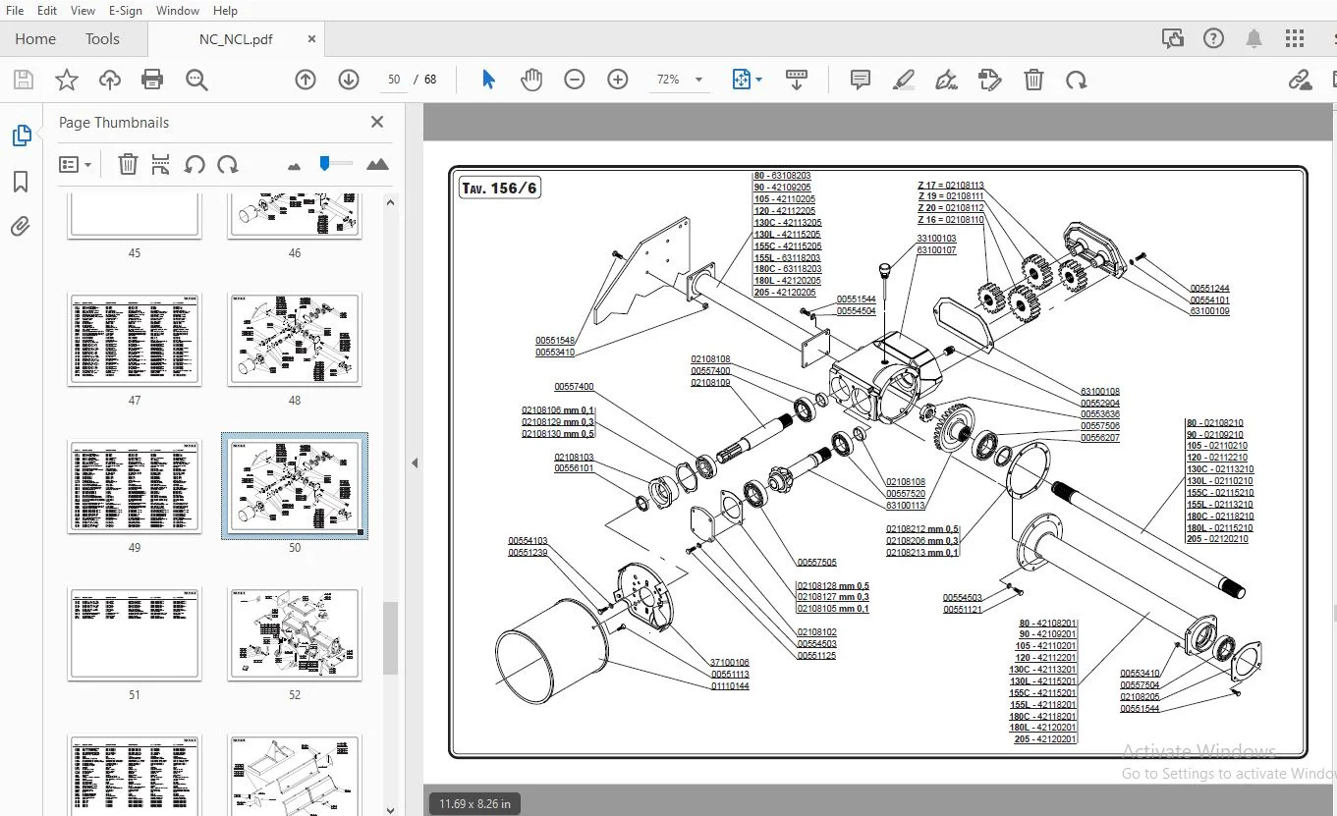
Task: Select page 50 thumbnail
Action: (x=295, y=487)
